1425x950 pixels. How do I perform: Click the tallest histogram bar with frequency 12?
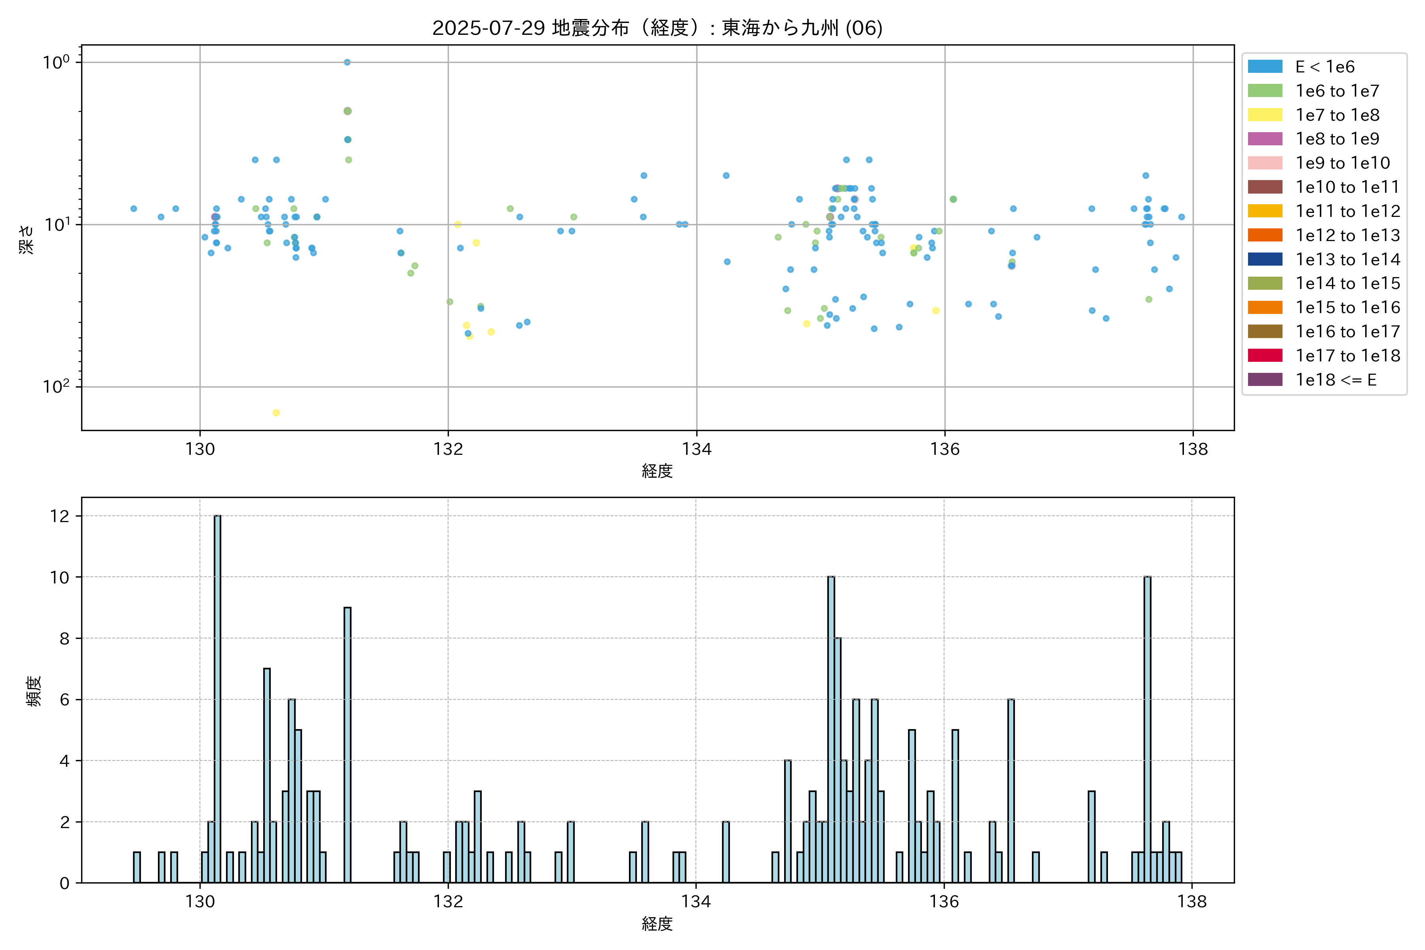217,699
